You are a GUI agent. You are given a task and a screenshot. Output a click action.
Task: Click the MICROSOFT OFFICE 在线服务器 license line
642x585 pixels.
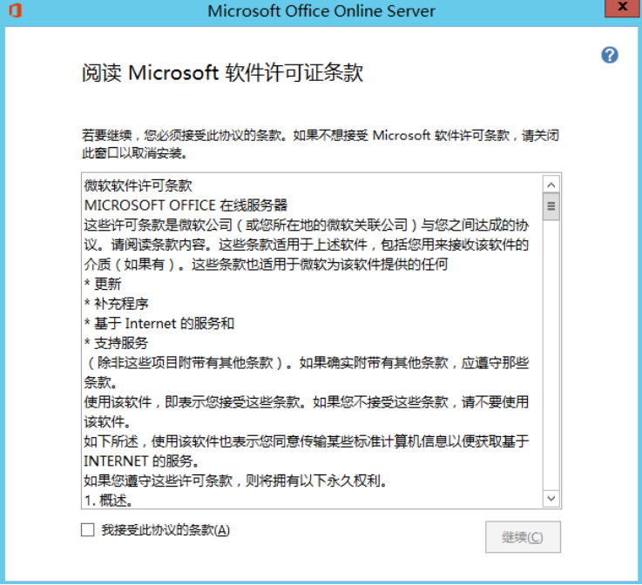[x=186, y=205]
